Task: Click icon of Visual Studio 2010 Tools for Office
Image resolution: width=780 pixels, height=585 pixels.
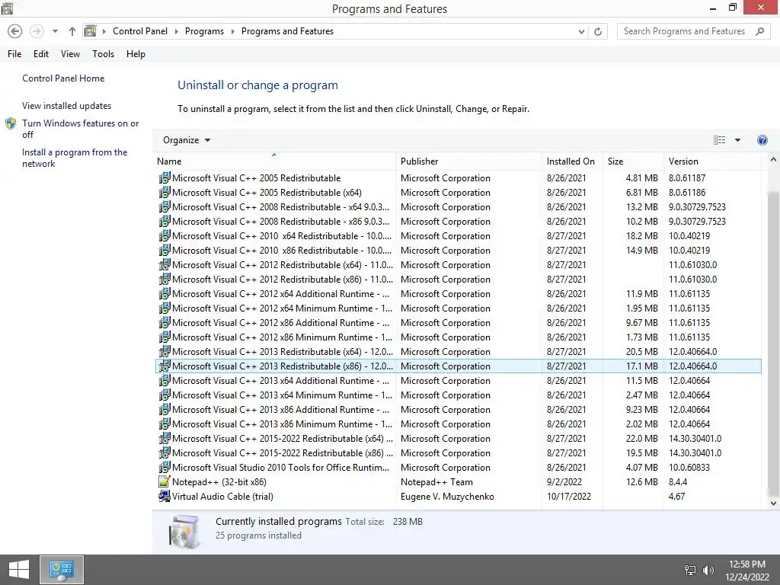Action: [165, 467]
